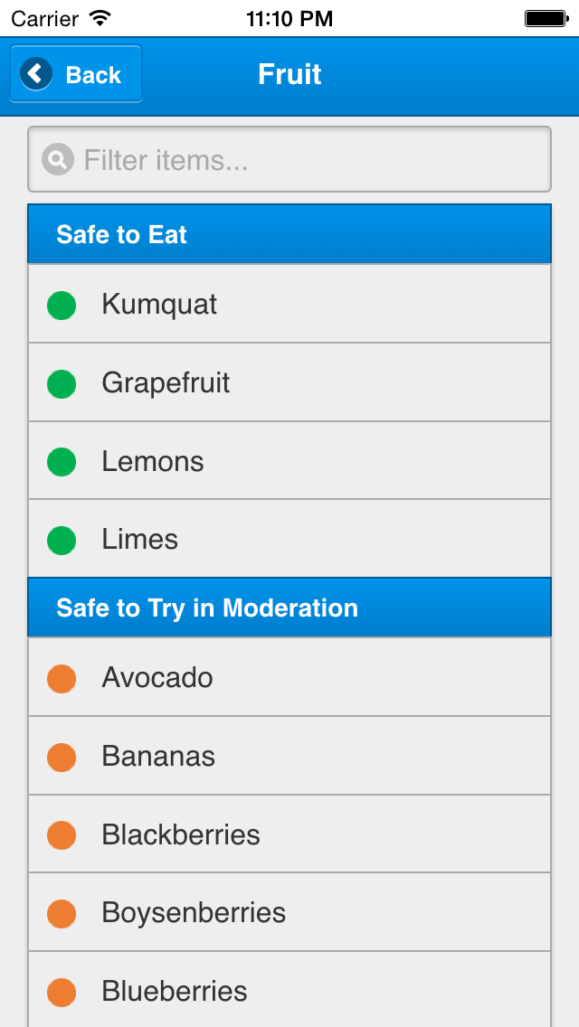Click the orange dot next to Blueberries
Viewport: 579px width, 1027px height.
pyautogui.click(x=61, y=992)
